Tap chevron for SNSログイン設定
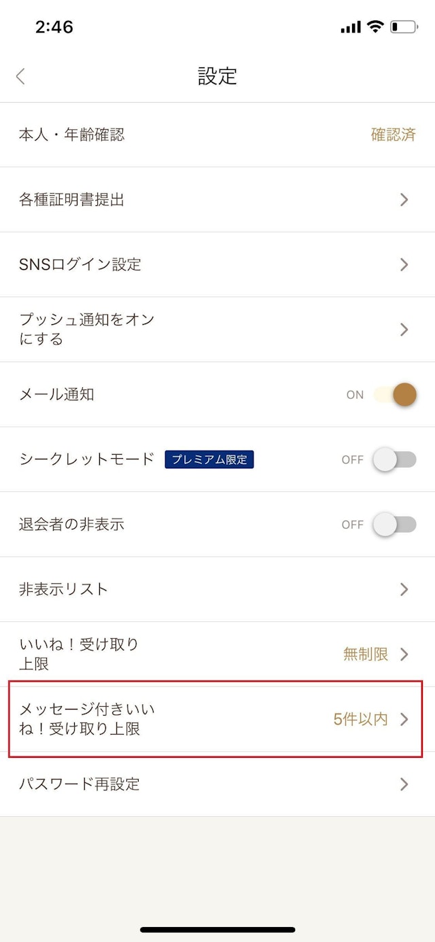Screen dimensions: 435x942 404,264
